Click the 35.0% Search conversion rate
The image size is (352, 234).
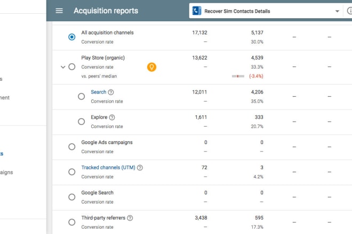pyautogui.click(x=257, y=101)
